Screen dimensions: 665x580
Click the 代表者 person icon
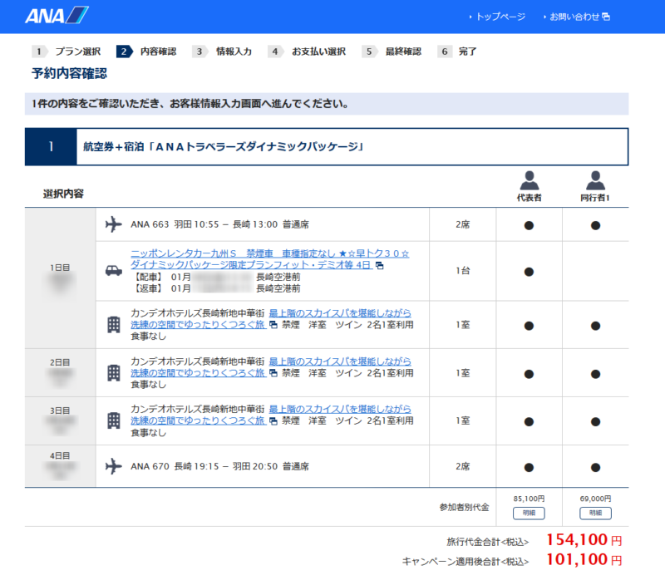pos(529,180)
